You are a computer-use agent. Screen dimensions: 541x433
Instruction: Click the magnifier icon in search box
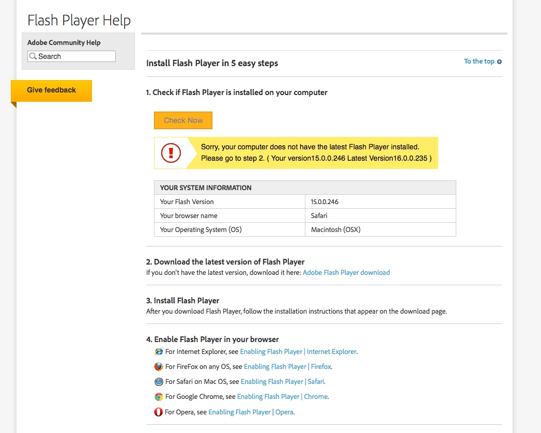click(x=33, y=56)
